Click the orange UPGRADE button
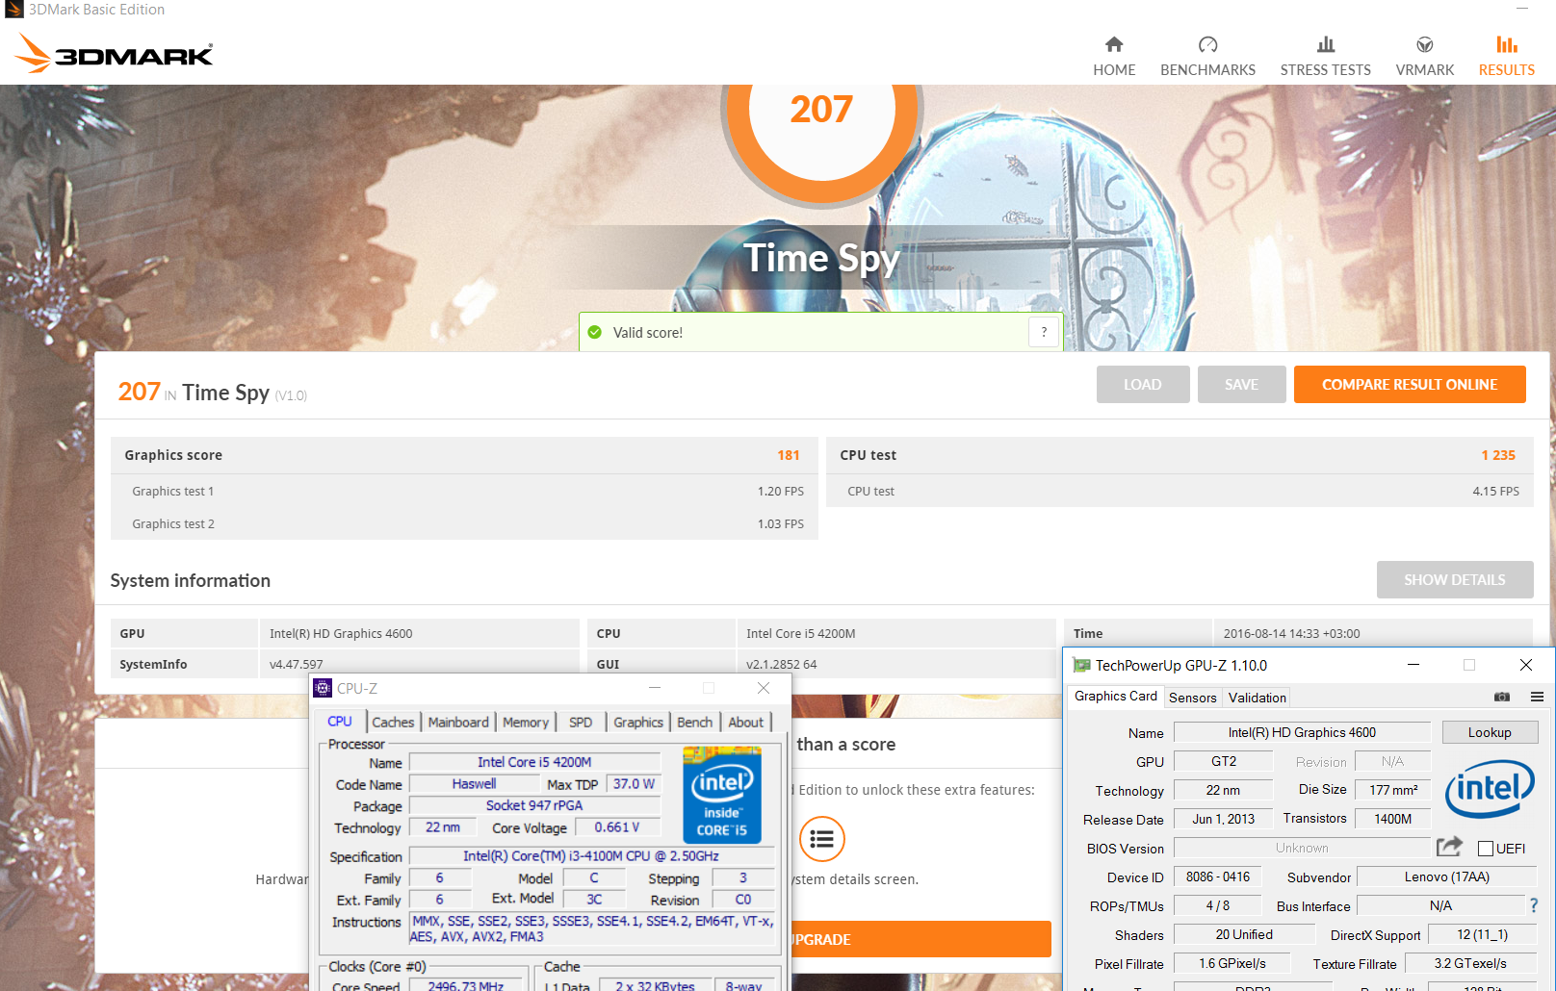This screenshot has width=1556, height=991. (921, 939)
